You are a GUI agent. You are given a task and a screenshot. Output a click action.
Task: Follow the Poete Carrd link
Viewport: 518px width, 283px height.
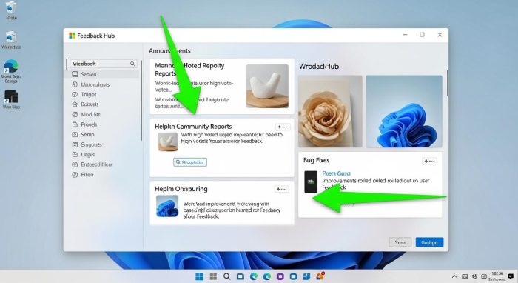(x=336, y=173)
